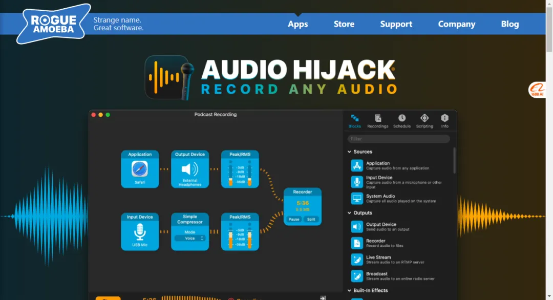This screenshot has height=300, width=553.
Task: Click the Application block title bar
Action: point(140,155)
